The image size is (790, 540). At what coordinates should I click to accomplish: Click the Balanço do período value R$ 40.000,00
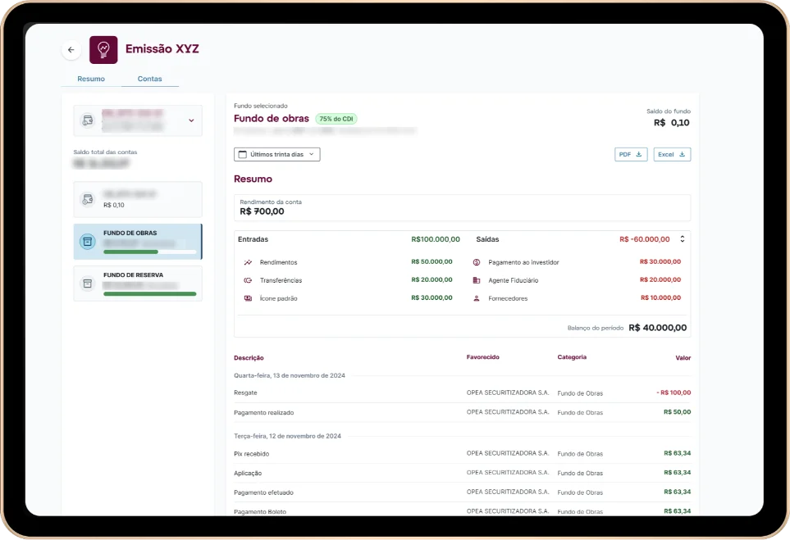(x=657, y=328)
